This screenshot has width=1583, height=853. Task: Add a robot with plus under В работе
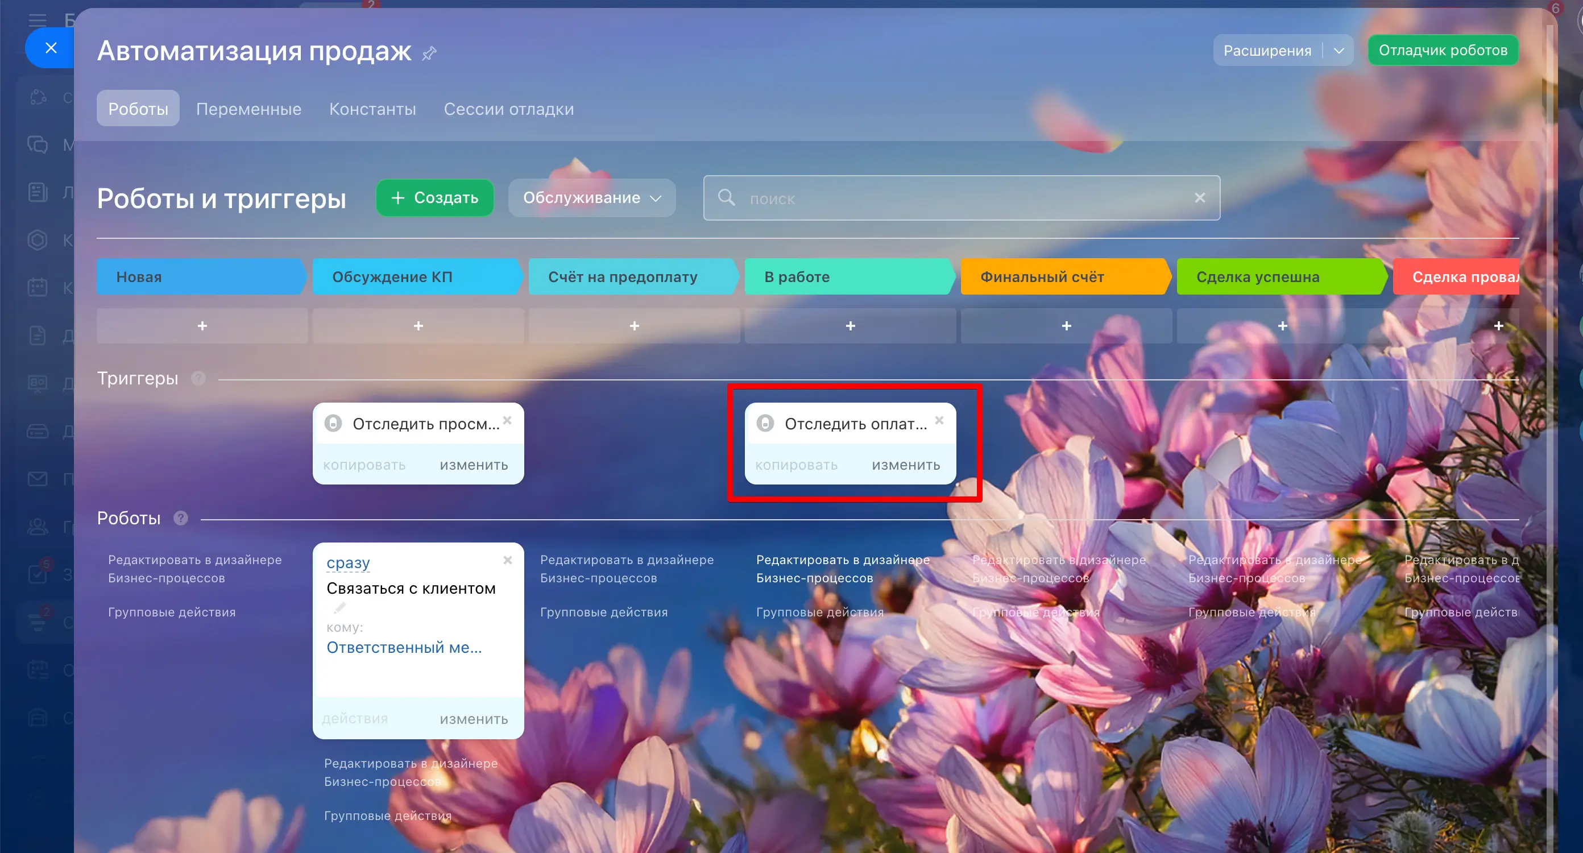click(850, 326)
